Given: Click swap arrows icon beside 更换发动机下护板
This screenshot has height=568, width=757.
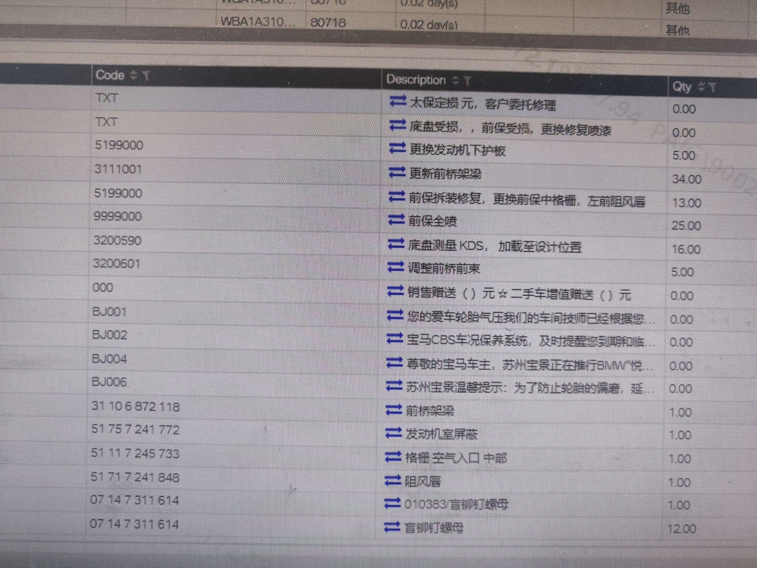Looking at the screenshot, I should 397,148.
